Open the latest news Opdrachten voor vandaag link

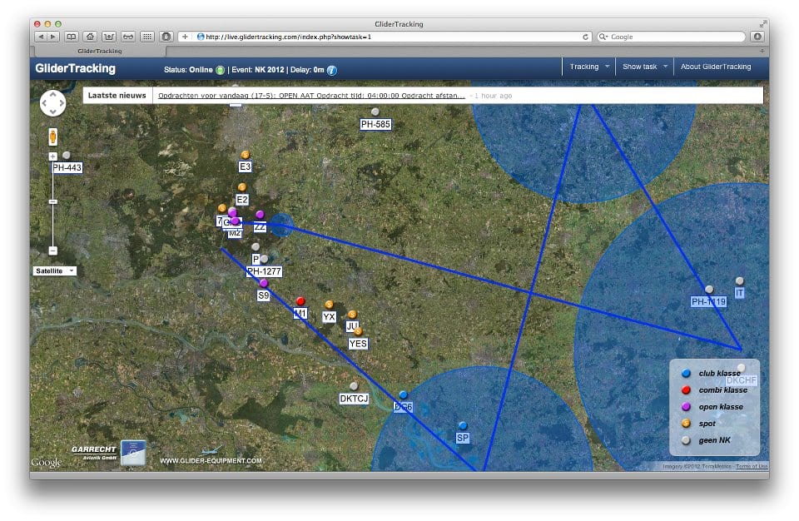point(311,96)
